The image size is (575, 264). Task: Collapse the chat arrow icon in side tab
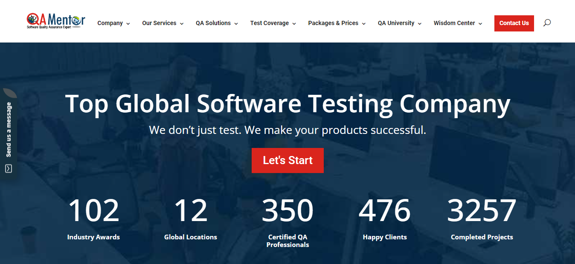(x=9, y=169)
